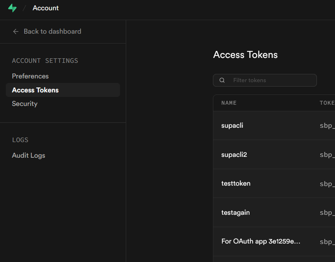Screen dimensions: 335x262
Task: Select Access Tokens in sidebar
Action: pos(35,90)
